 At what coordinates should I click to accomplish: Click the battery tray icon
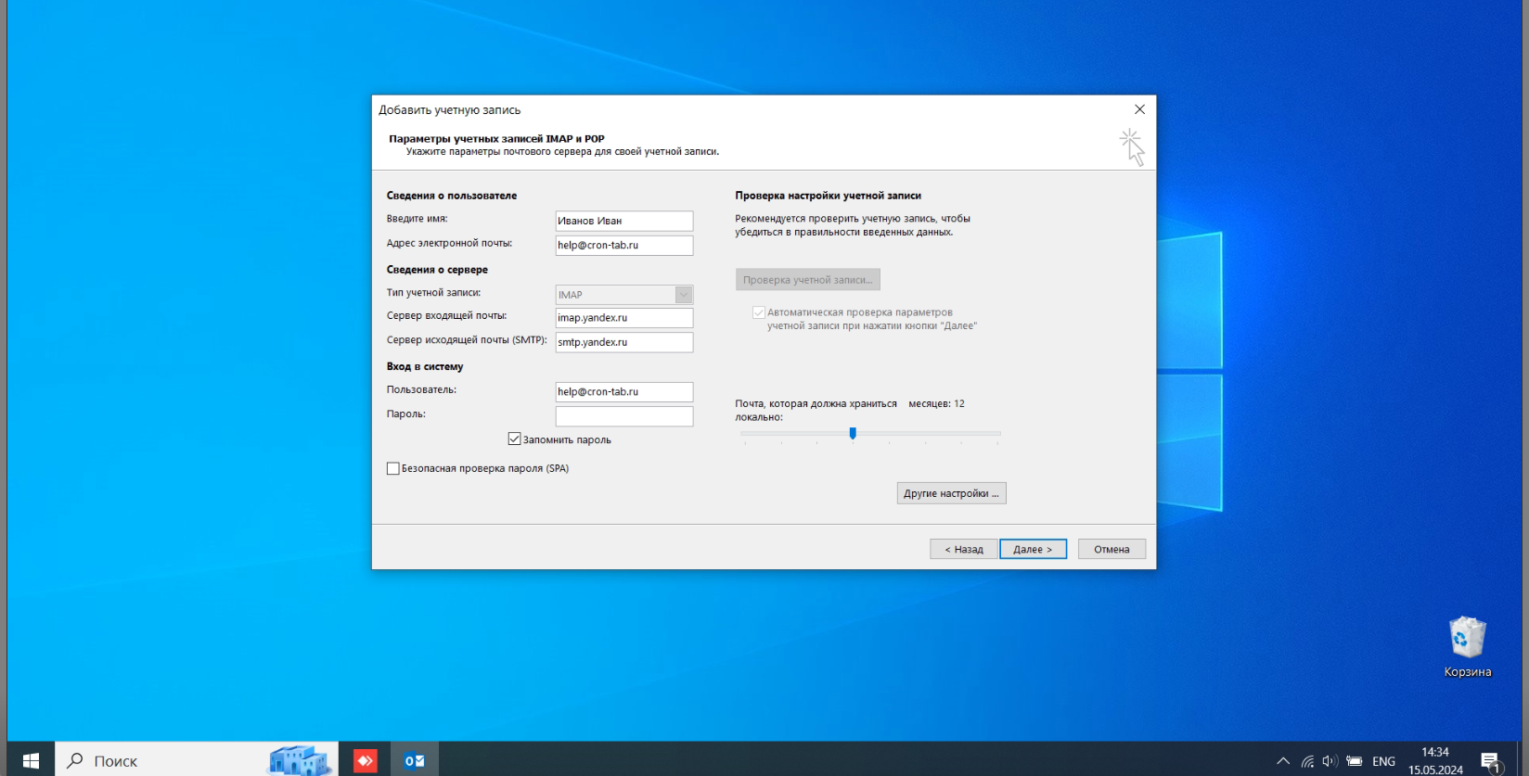[x=1355, y=761]
